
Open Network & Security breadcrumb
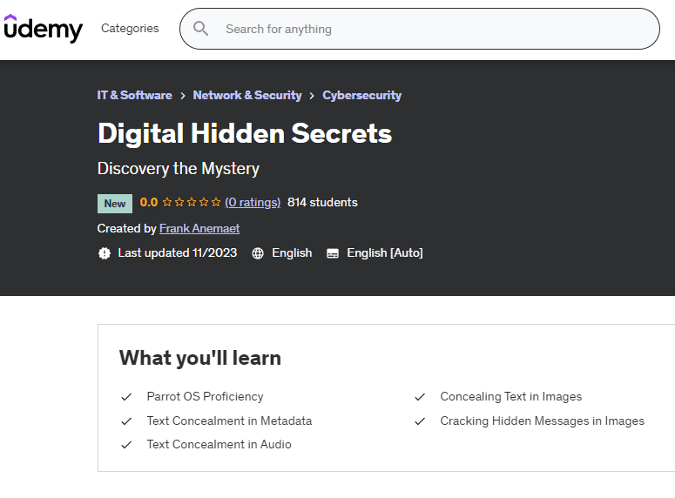coord(247,95)
